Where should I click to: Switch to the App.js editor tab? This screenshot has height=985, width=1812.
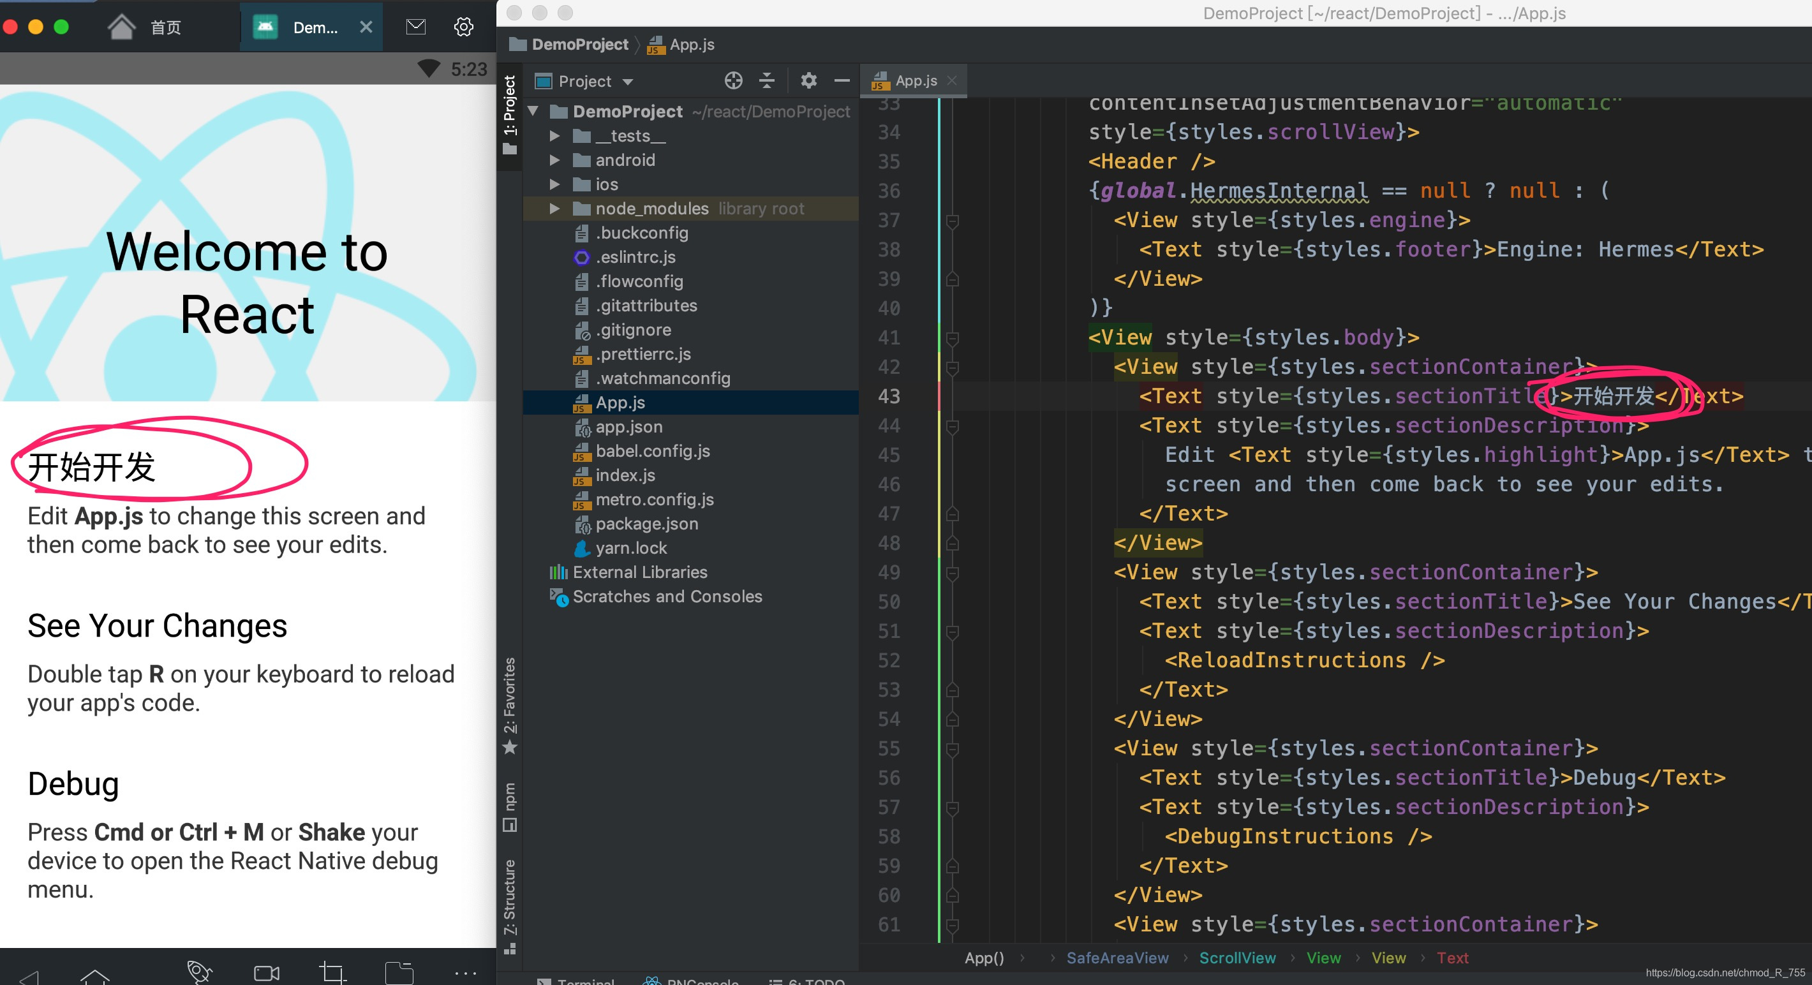[914, 81]
